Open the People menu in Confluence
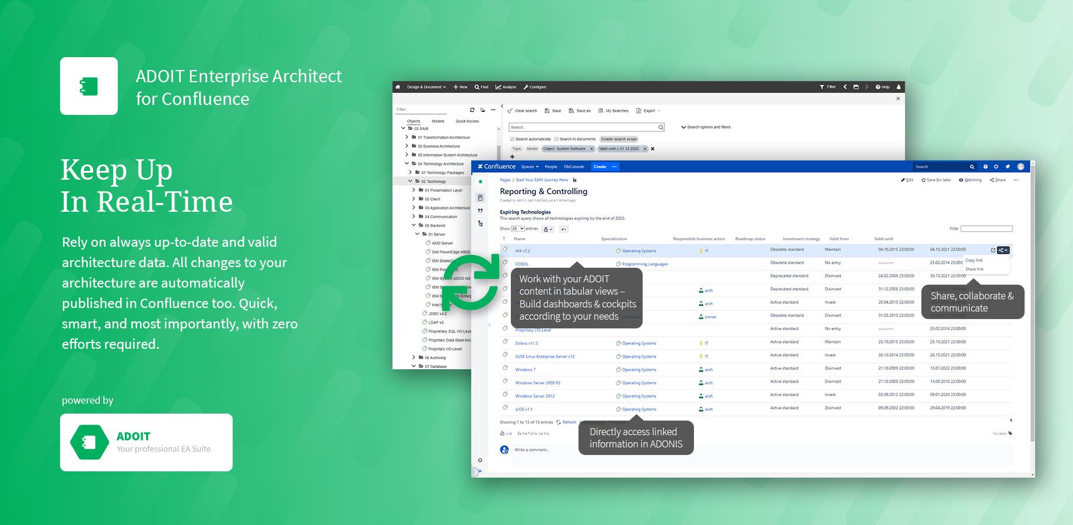The height and width of the screenshot is (525, 1073). (x=551, y=167)
